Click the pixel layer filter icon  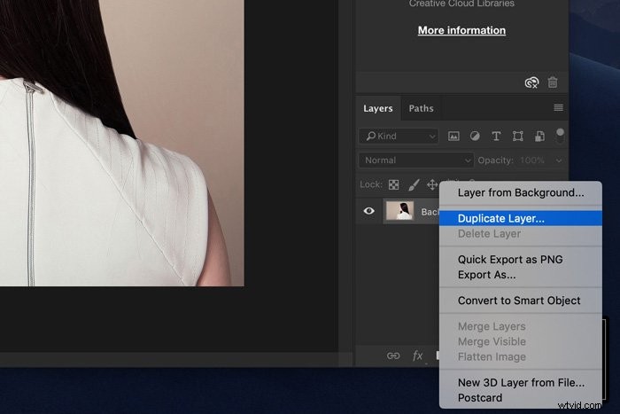(x=453, y=137)
